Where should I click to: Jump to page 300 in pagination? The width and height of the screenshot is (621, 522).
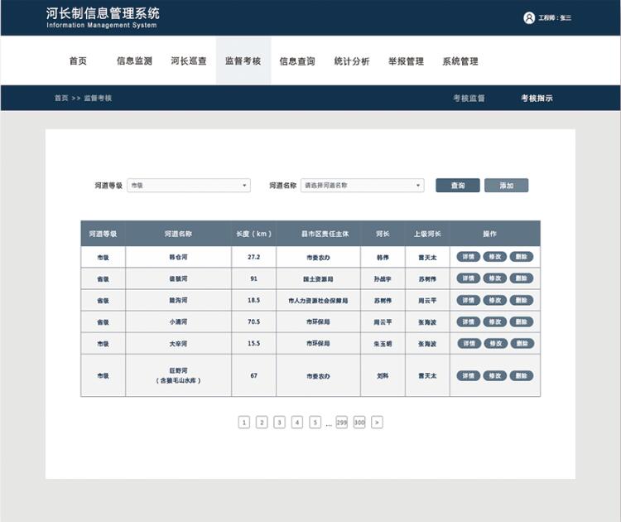359,423
